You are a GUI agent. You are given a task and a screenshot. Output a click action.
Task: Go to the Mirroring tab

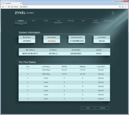tap(71, 21)
